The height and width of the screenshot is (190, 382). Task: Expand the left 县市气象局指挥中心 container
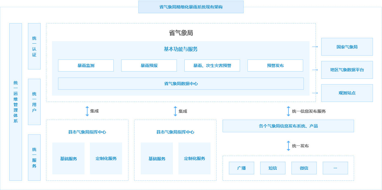point(87,132)
